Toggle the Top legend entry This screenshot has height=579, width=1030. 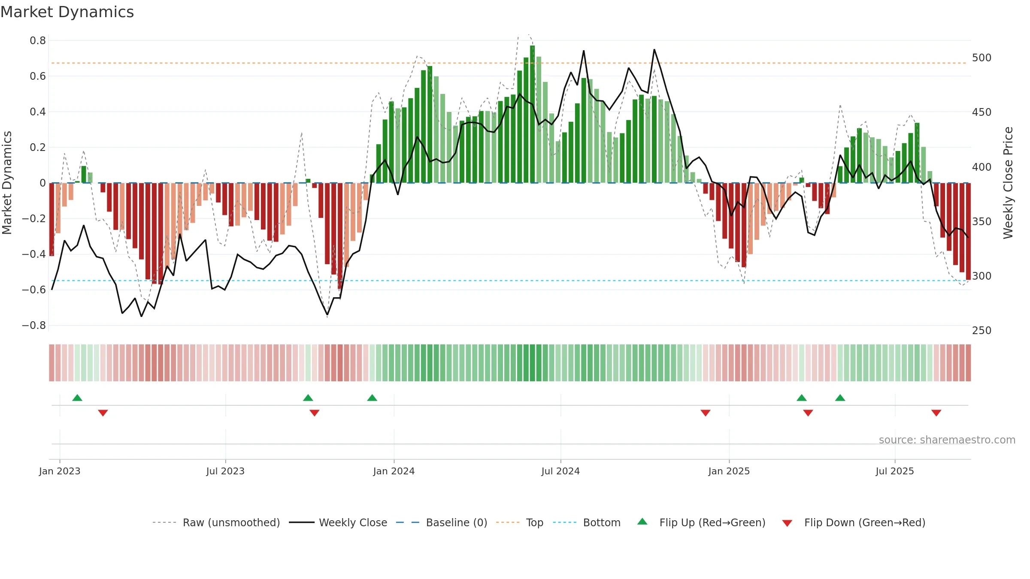[519, 523]
